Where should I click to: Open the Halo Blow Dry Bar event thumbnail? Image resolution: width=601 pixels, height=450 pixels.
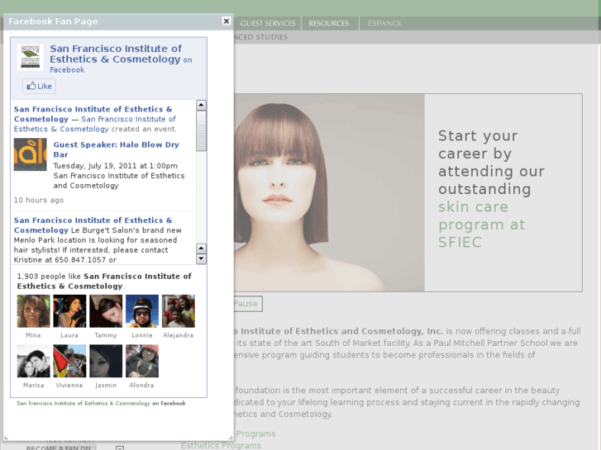(31, 154)
